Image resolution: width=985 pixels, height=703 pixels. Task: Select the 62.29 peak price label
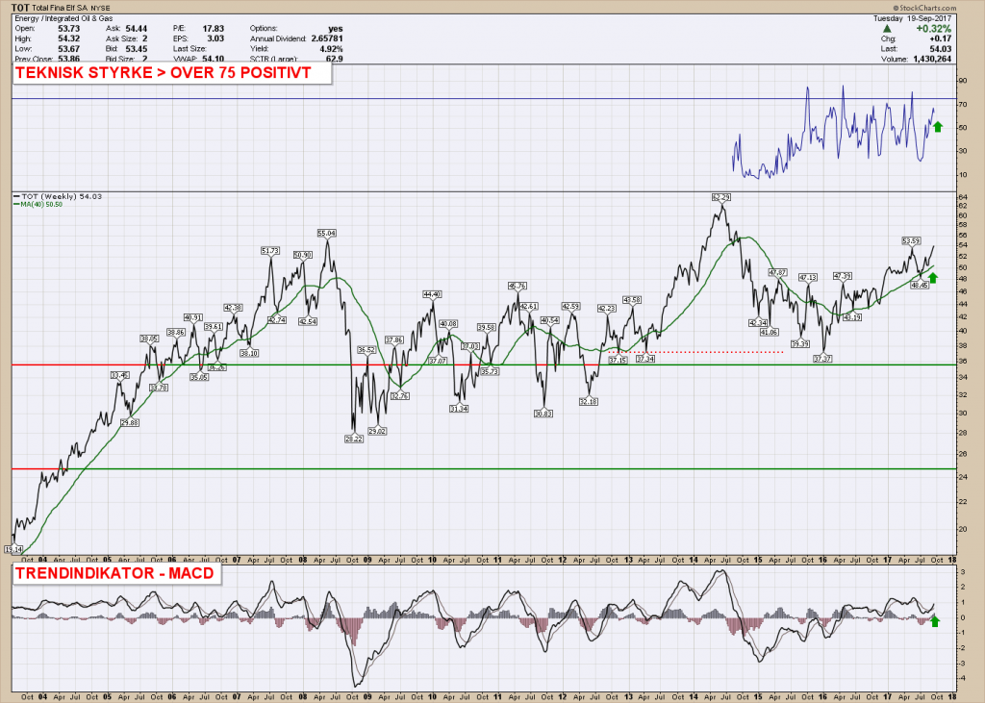pos(721,197)
